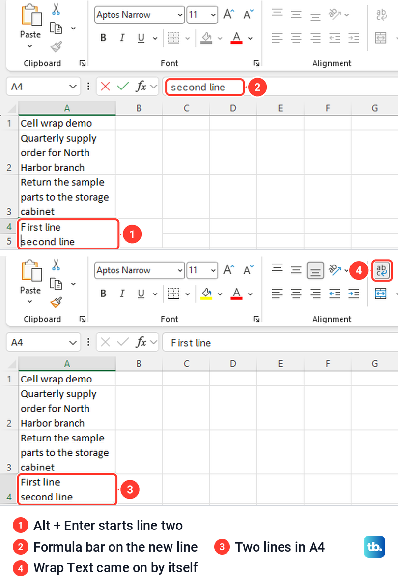The width and height of the screenshot is (398, 588).
Task: Decrease font size in lower ribbon
Action: (x=249, y=270)
